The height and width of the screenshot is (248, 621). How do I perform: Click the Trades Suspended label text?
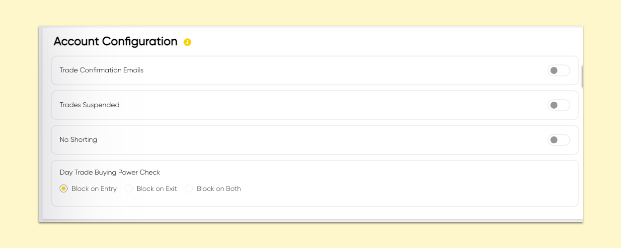(x=89, y=105)
